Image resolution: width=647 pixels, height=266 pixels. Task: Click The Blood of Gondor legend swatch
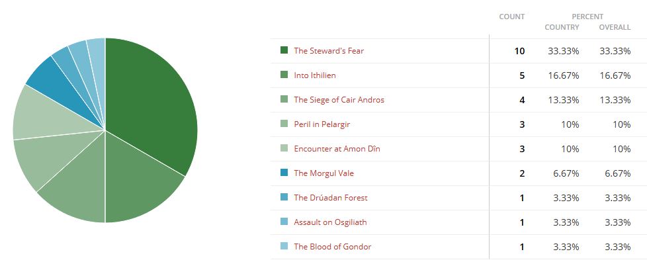(284, 246)
